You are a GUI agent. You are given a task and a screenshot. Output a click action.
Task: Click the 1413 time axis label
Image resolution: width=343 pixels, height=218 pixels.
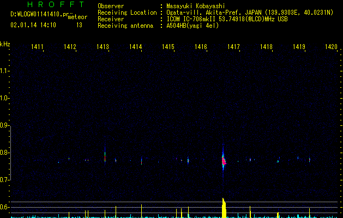tap(103, 47)
